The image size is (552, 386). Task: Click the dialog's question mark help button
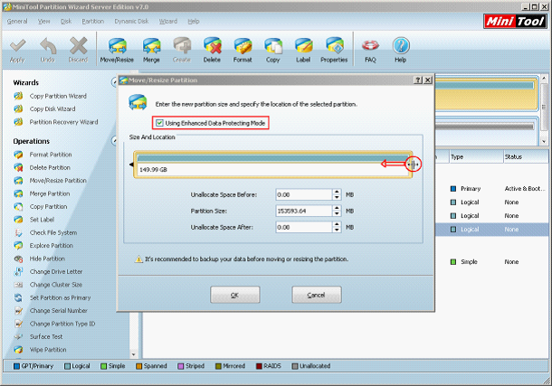[x=418, y=80]
